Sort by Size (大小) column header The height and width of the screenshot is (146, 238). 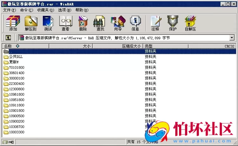coord(71,46)
